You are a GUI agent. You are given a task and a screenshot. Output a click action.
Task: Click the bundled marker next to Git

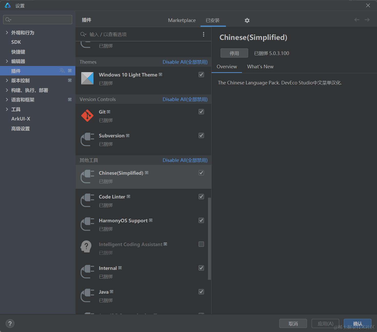109,112
